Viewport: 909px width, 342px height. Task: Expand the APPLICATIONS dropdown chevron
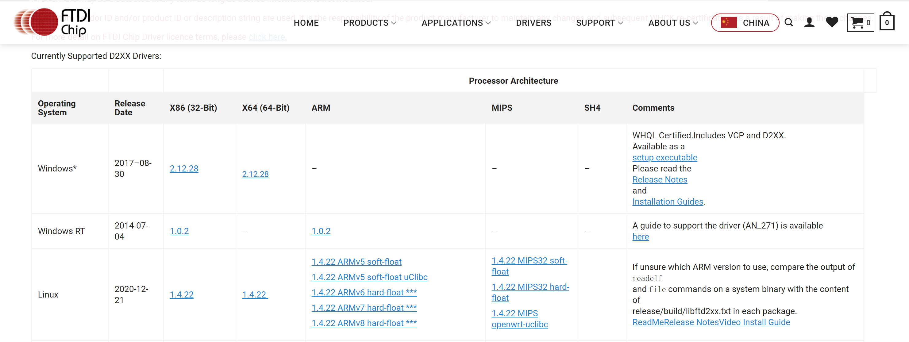(x=488, y=23)
